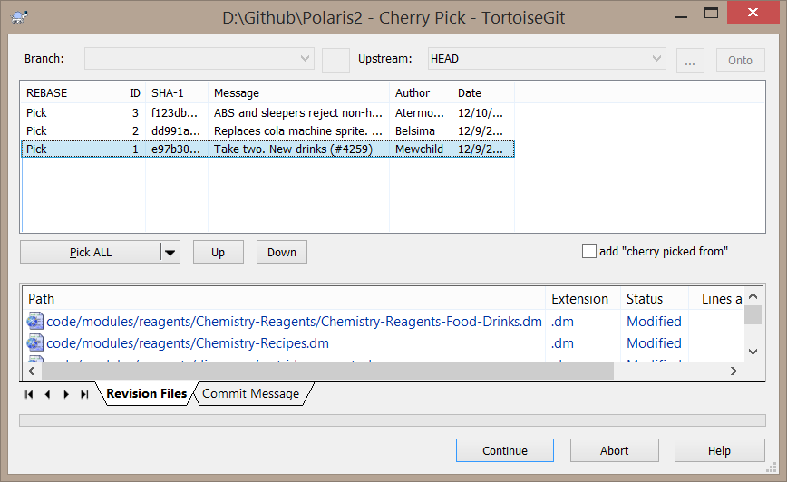Click the file icon for Chemistry-Recipes.dm

[x=35, y=343]
